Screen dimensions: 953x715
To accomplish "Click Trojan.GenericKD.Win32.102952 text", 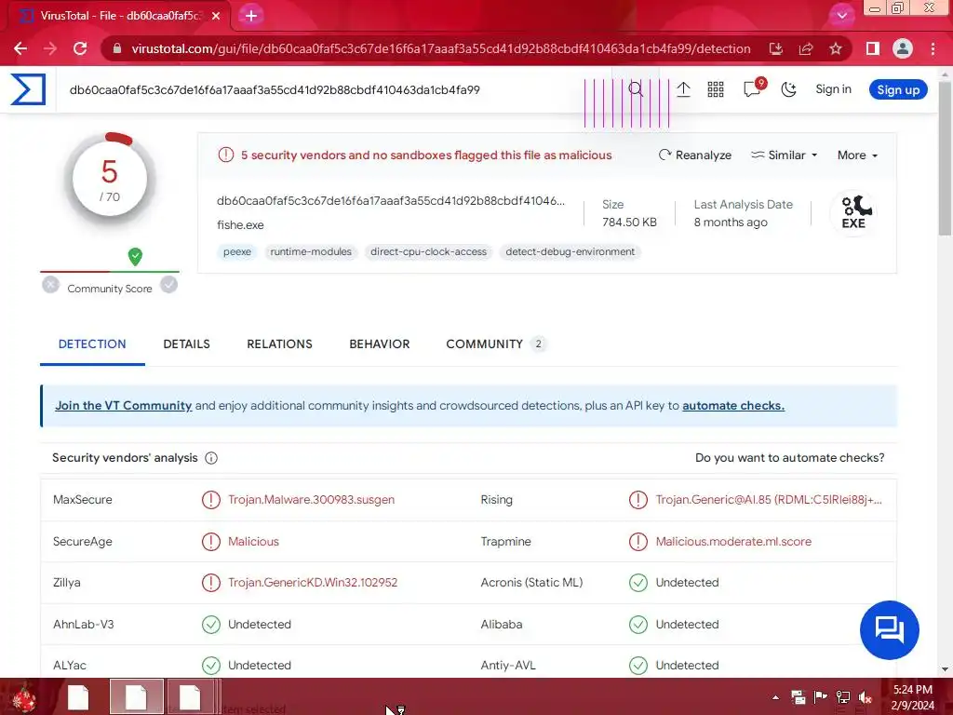I will (313, 583).
